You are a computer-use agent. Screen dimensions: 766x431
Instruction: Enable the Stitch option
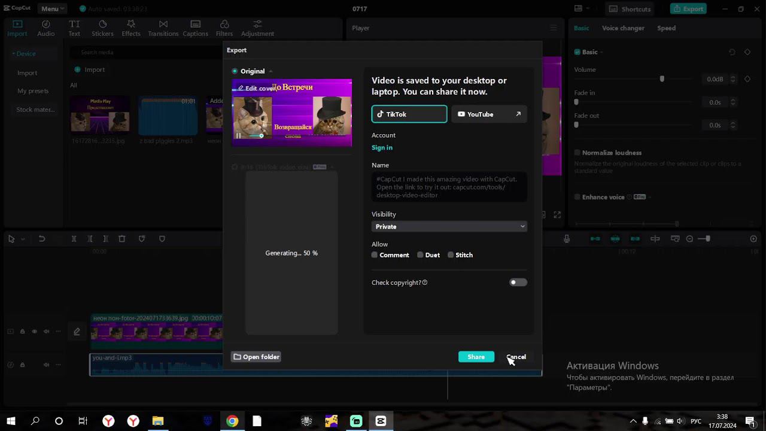click(451, 255)
